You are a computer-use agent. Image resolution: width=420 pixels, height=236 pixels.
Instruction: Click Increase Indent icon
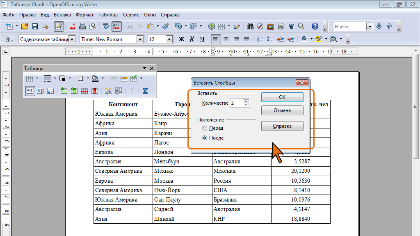point(291,39)
